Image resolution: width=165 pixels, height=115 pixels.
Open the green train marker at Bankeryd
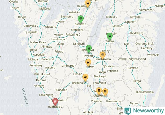click(89, 49)
